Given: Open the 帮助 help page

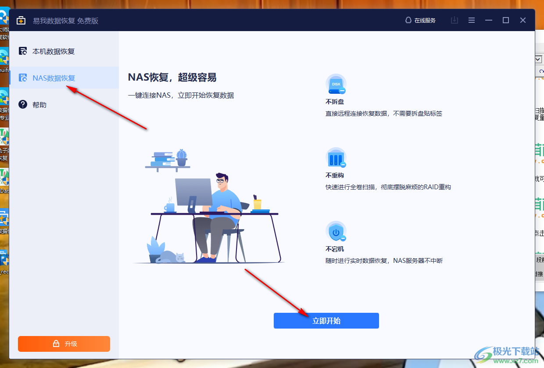Looking at the screenshot, I should [x=64, y=105].
